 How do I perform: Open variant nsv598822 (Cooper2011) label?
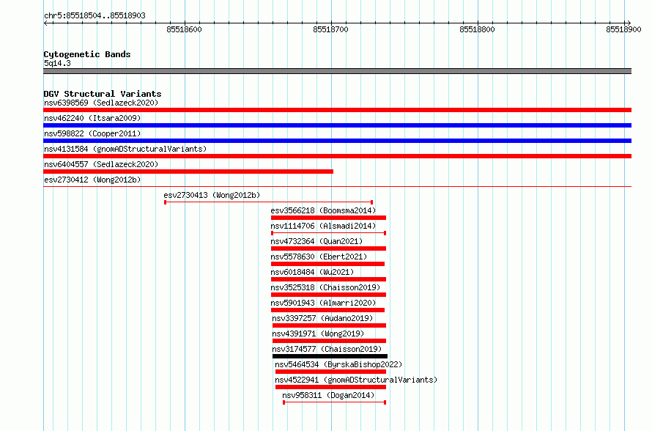coord(92,133)
